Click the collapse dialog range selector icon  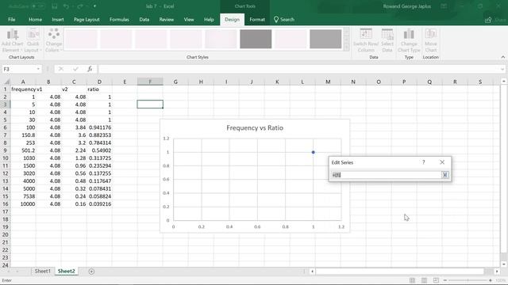pos(444,175)
